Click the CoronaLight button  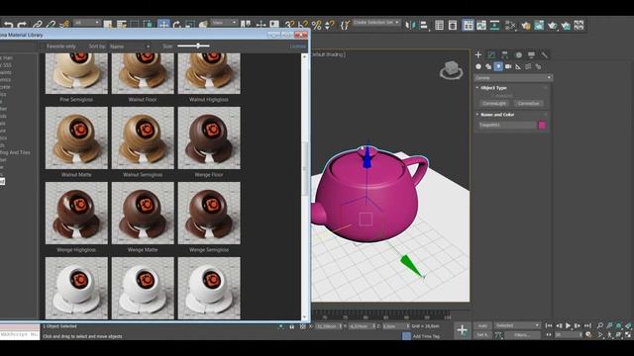494,103
